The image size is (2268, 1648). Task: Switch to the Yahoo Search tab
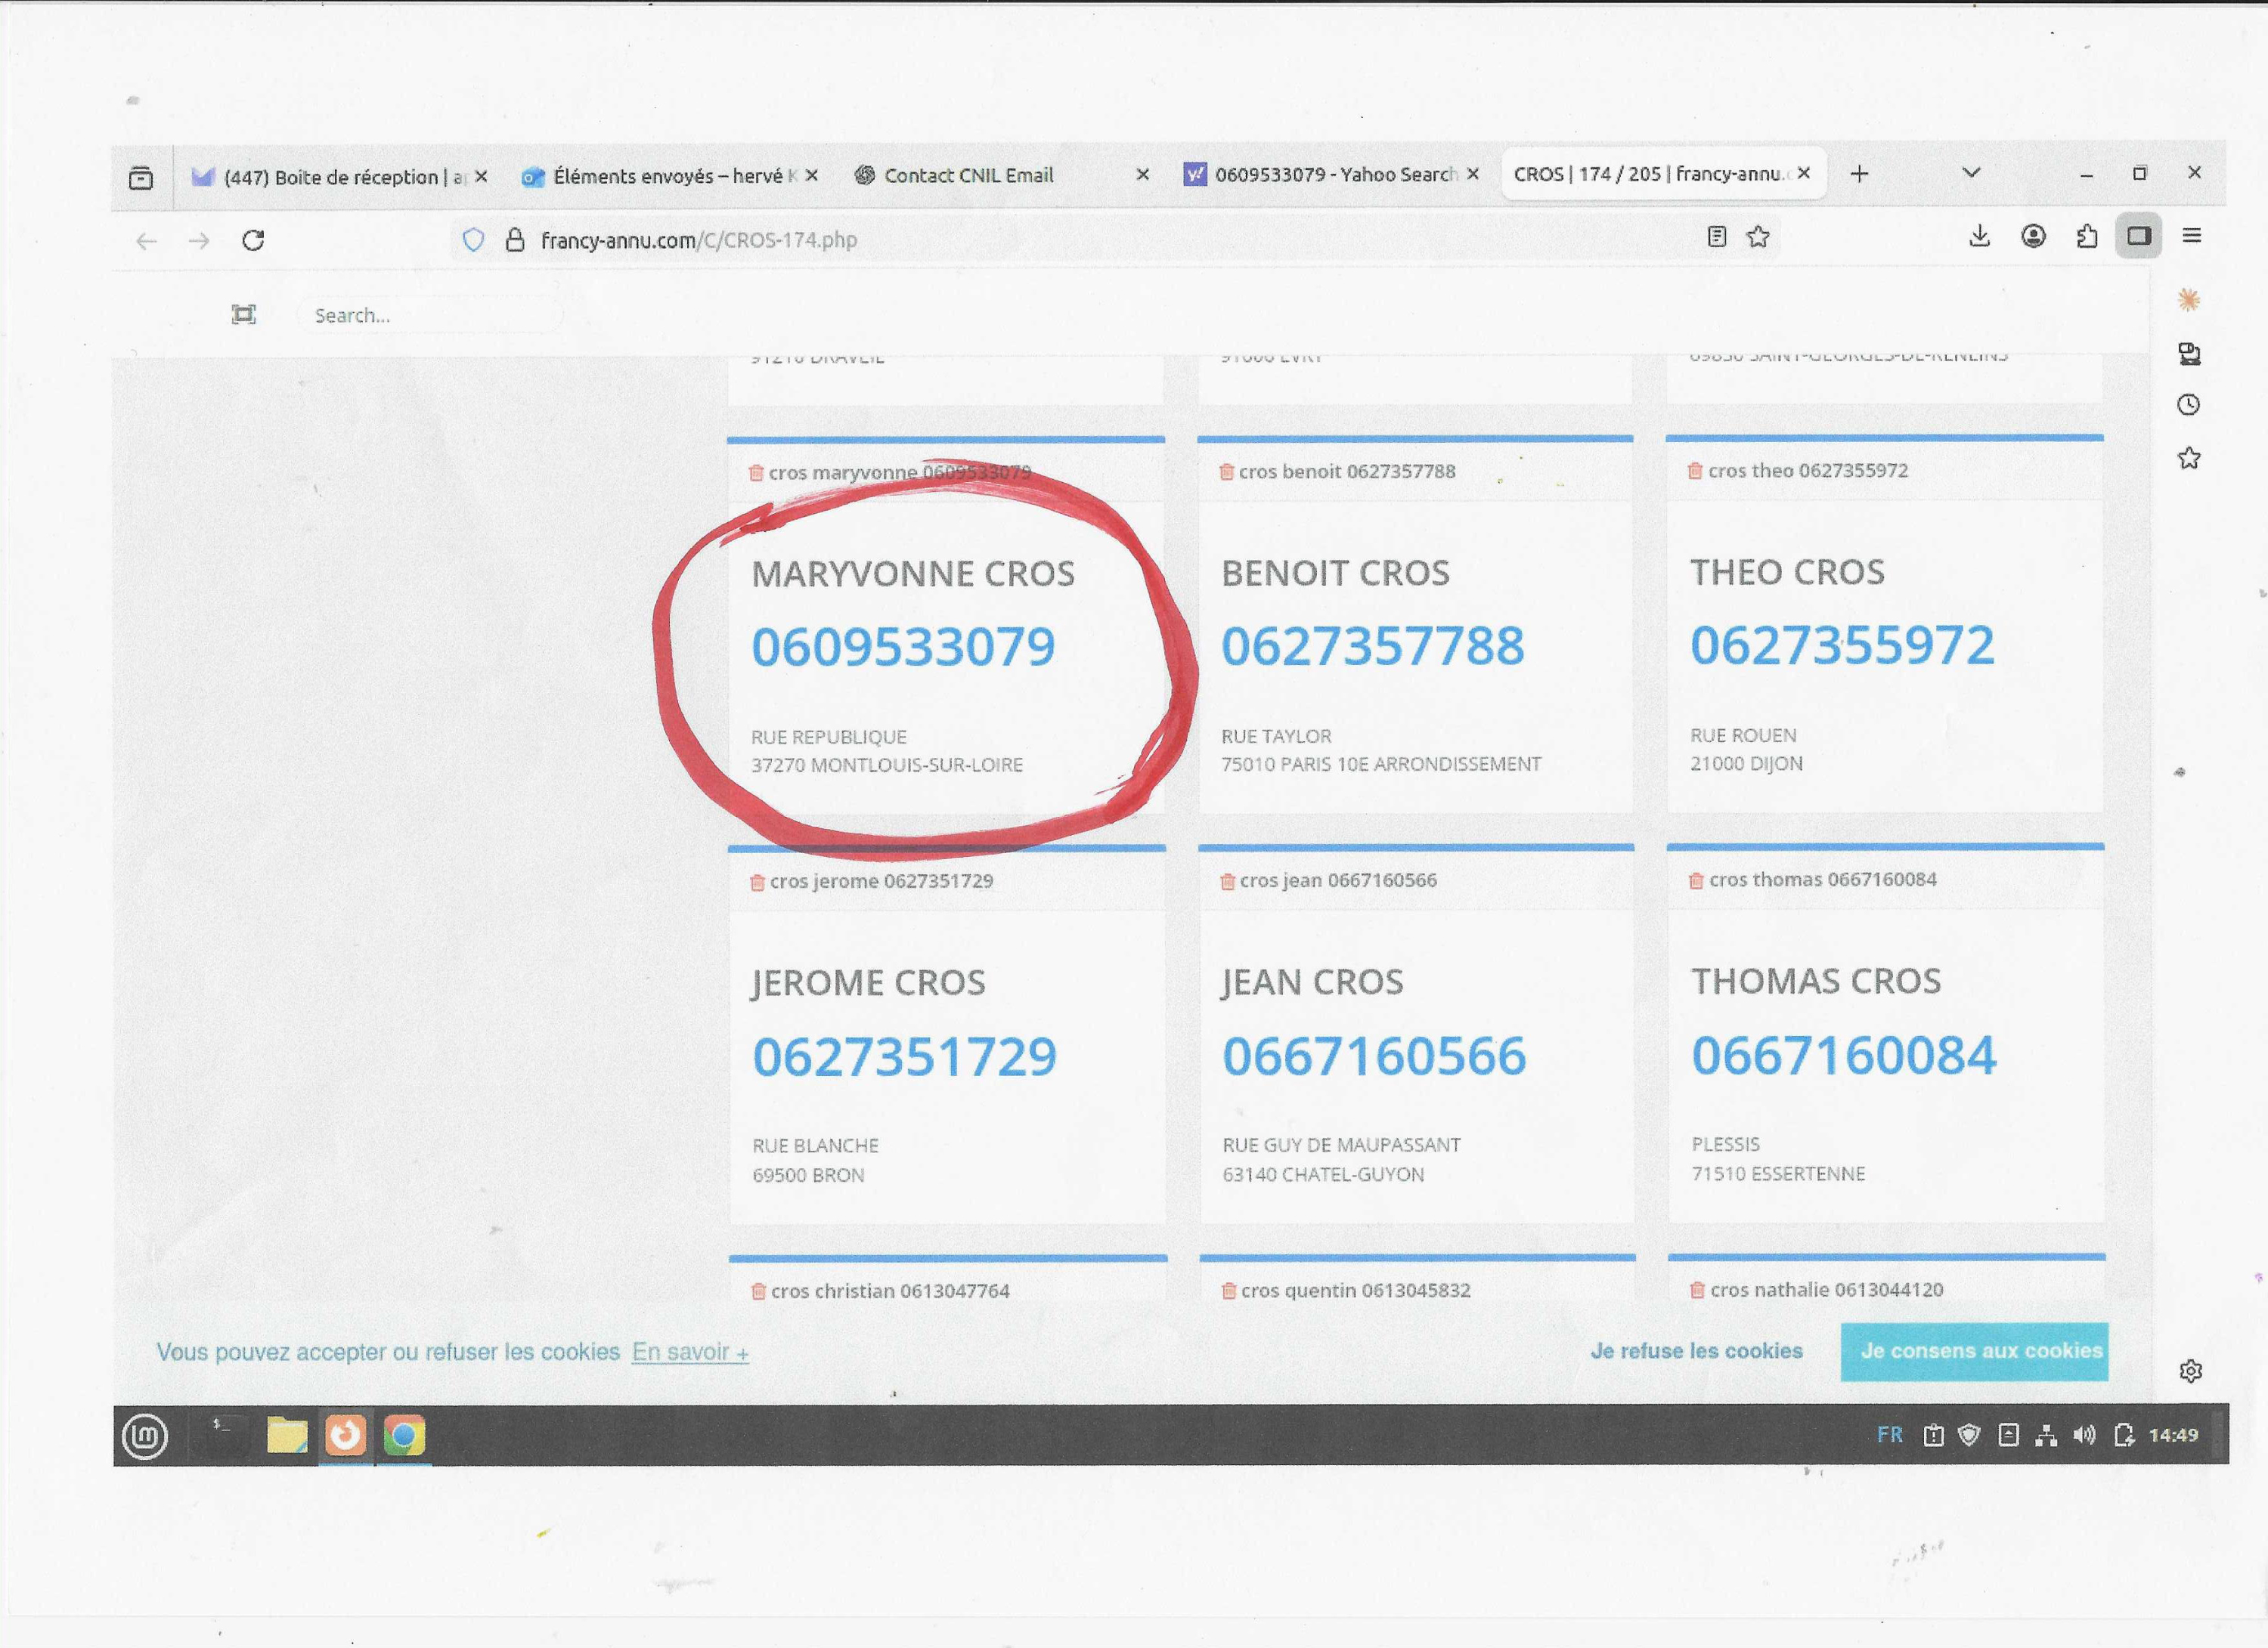[1334, 175]
